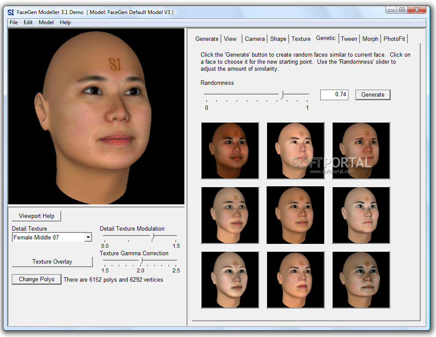Switch to the Generate tab
The width and height of the screenshot is (436, 337).
[x=207, y=39]
